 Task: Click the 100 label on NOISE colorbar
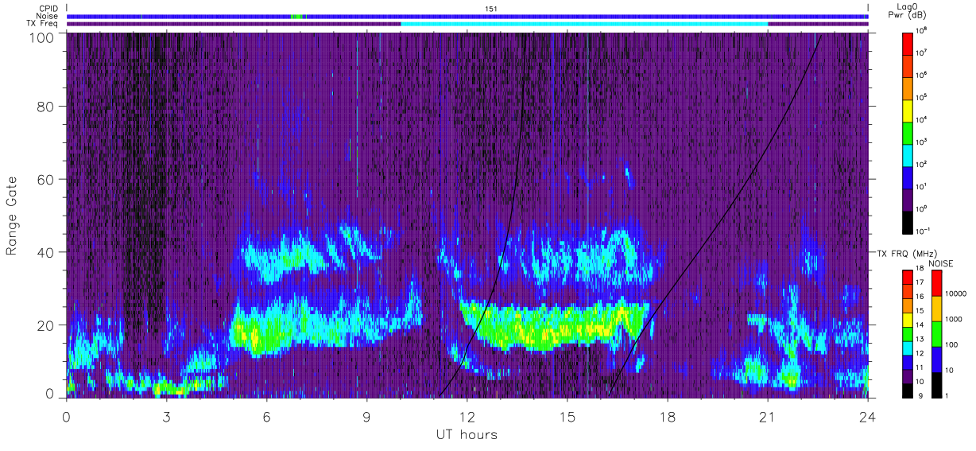coord(951,344)
